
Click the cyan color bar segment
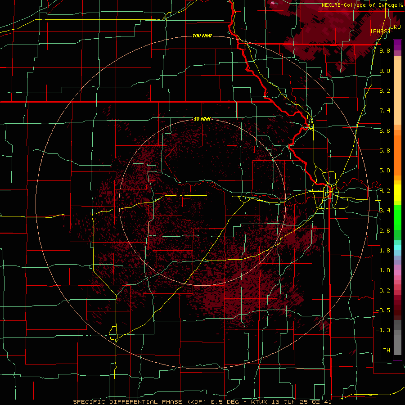[397, 247]
